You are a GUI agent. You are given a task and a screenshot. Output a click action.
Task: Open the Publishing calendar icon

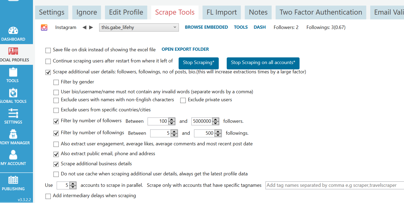tap(13, 180)
